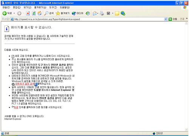189x136 pixels.
Task: Click the globe Messenger toolbar icon
Action: 123,13
